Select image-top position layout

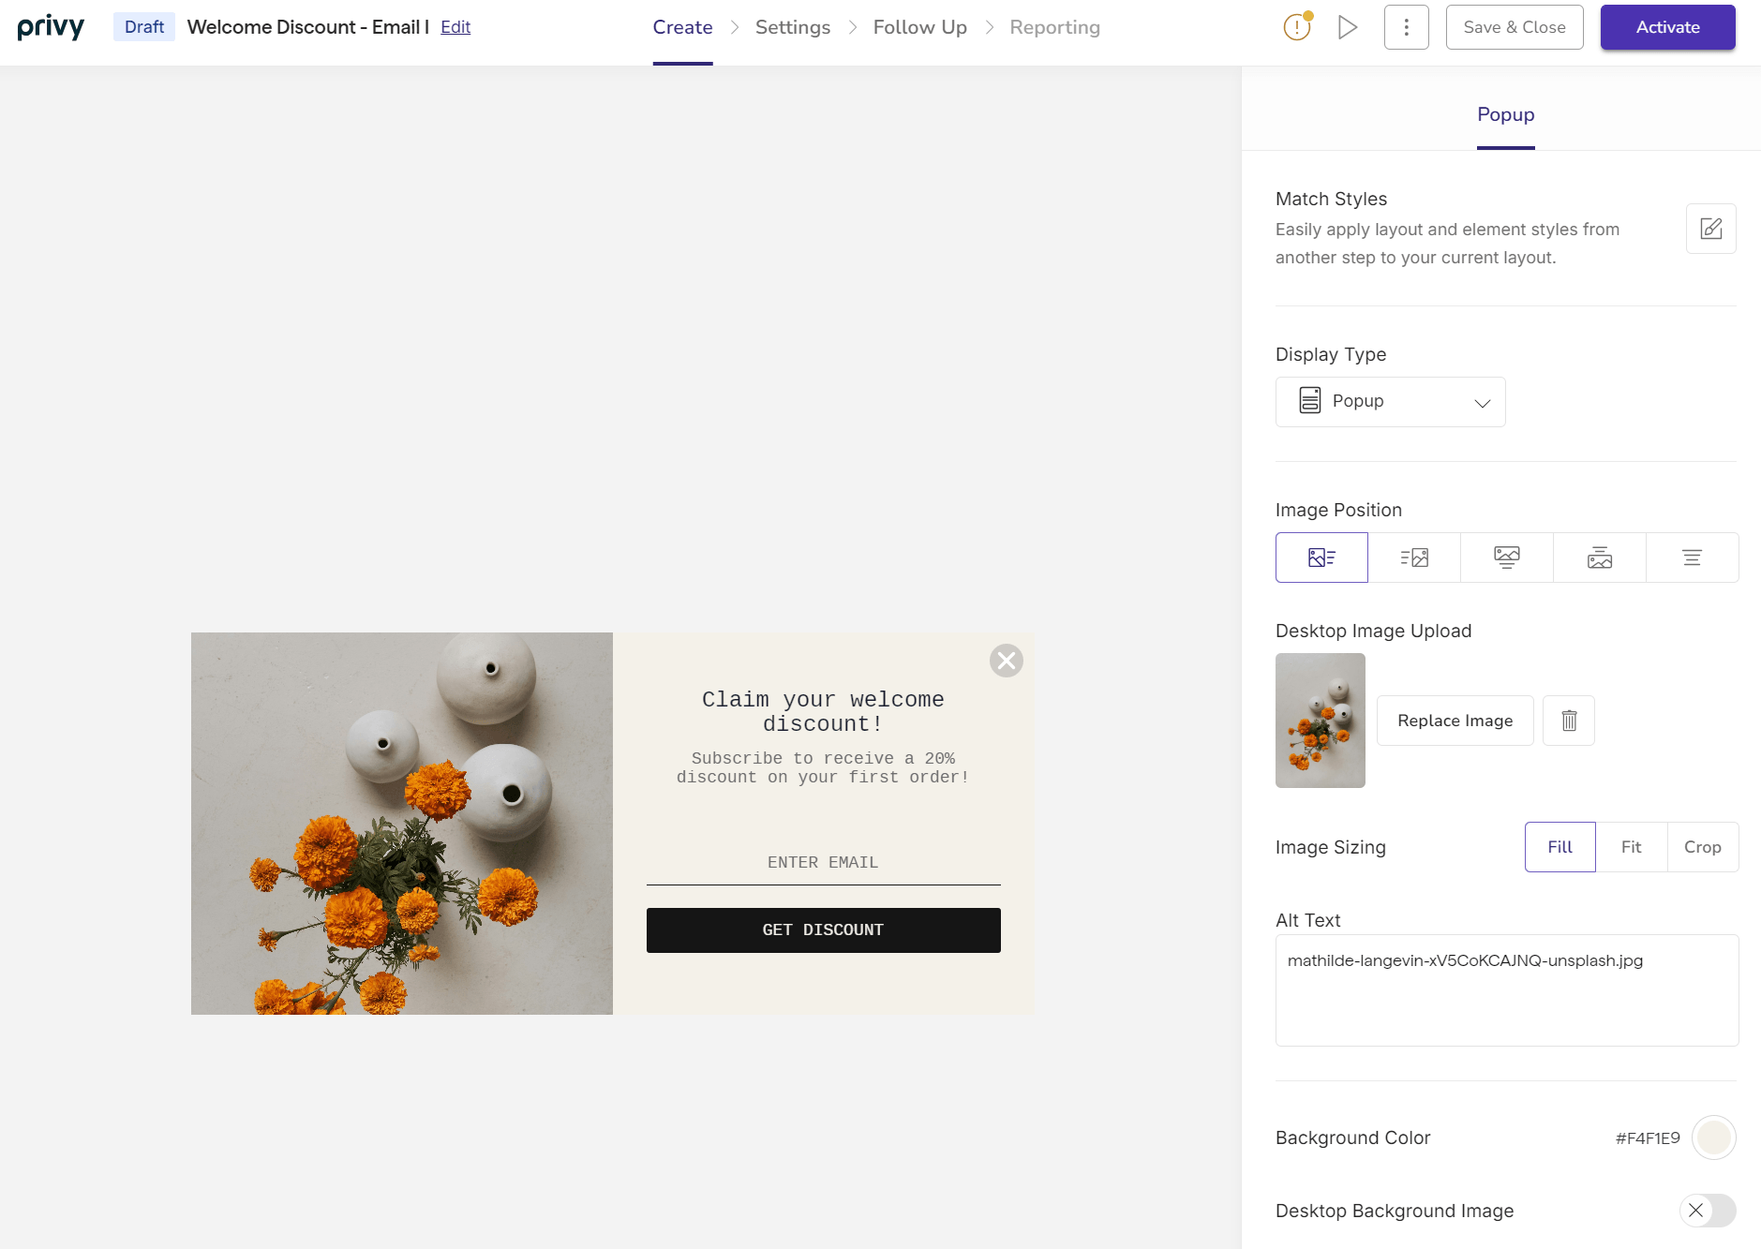click(1507, 558)
